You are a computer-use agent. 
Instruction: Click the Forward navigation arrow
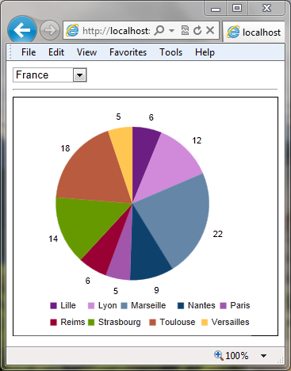click(x=50, y=30)
